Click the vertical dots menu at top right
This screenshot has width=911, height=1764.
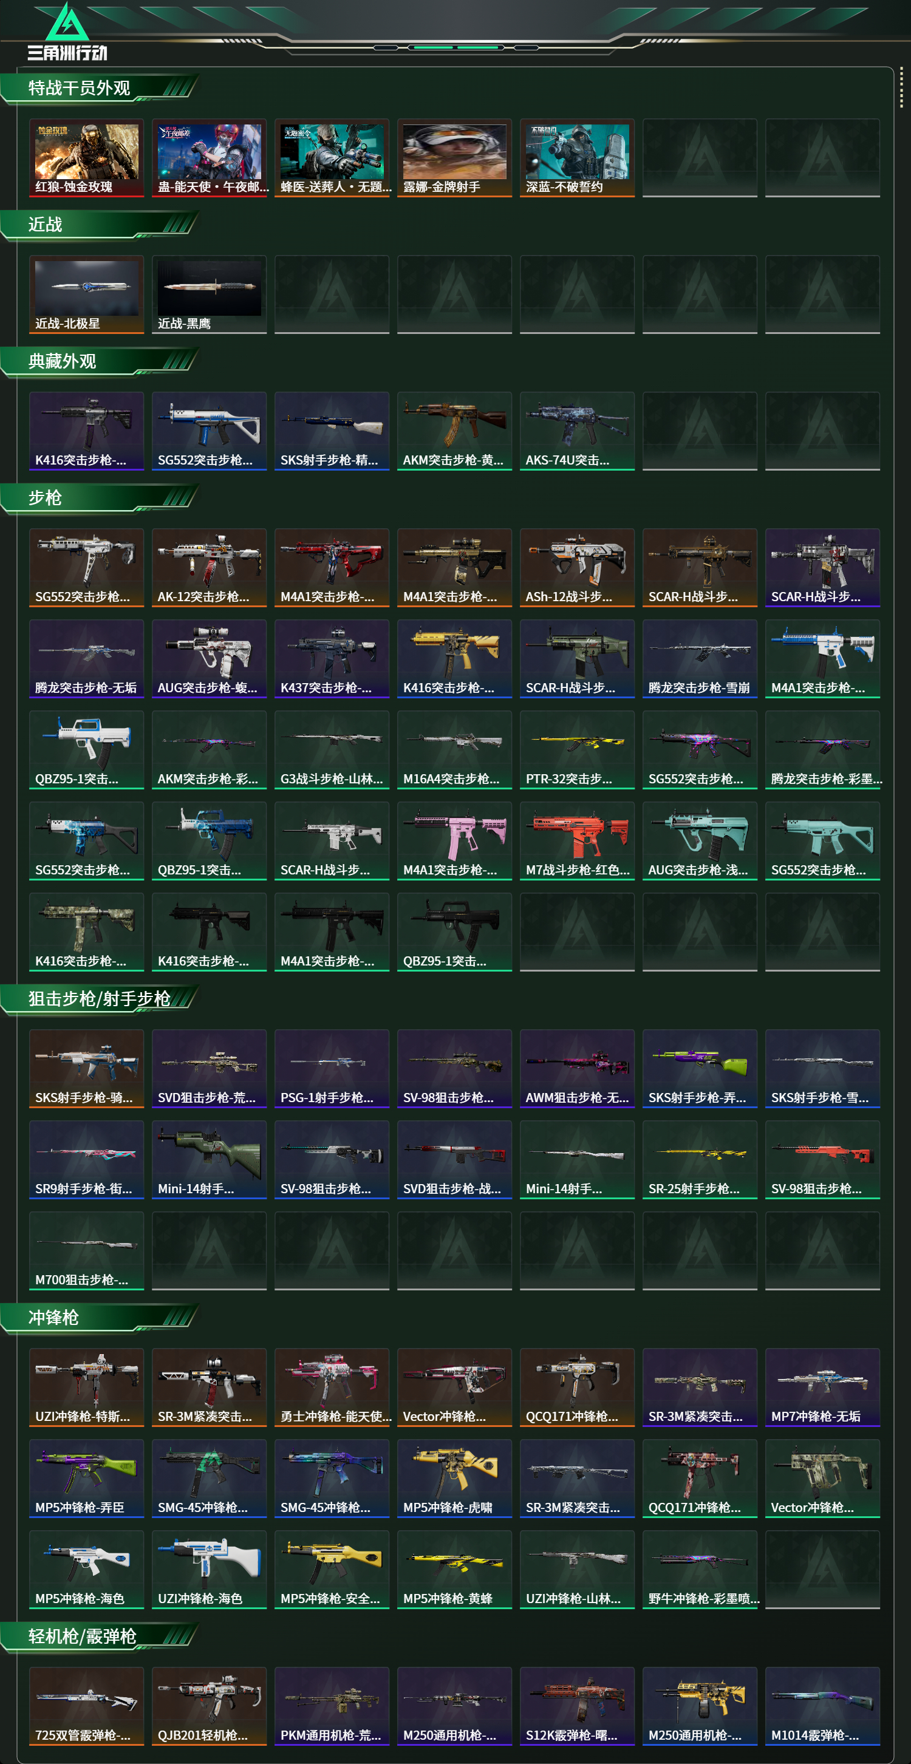pyautogui.click(x=901, y=87)
